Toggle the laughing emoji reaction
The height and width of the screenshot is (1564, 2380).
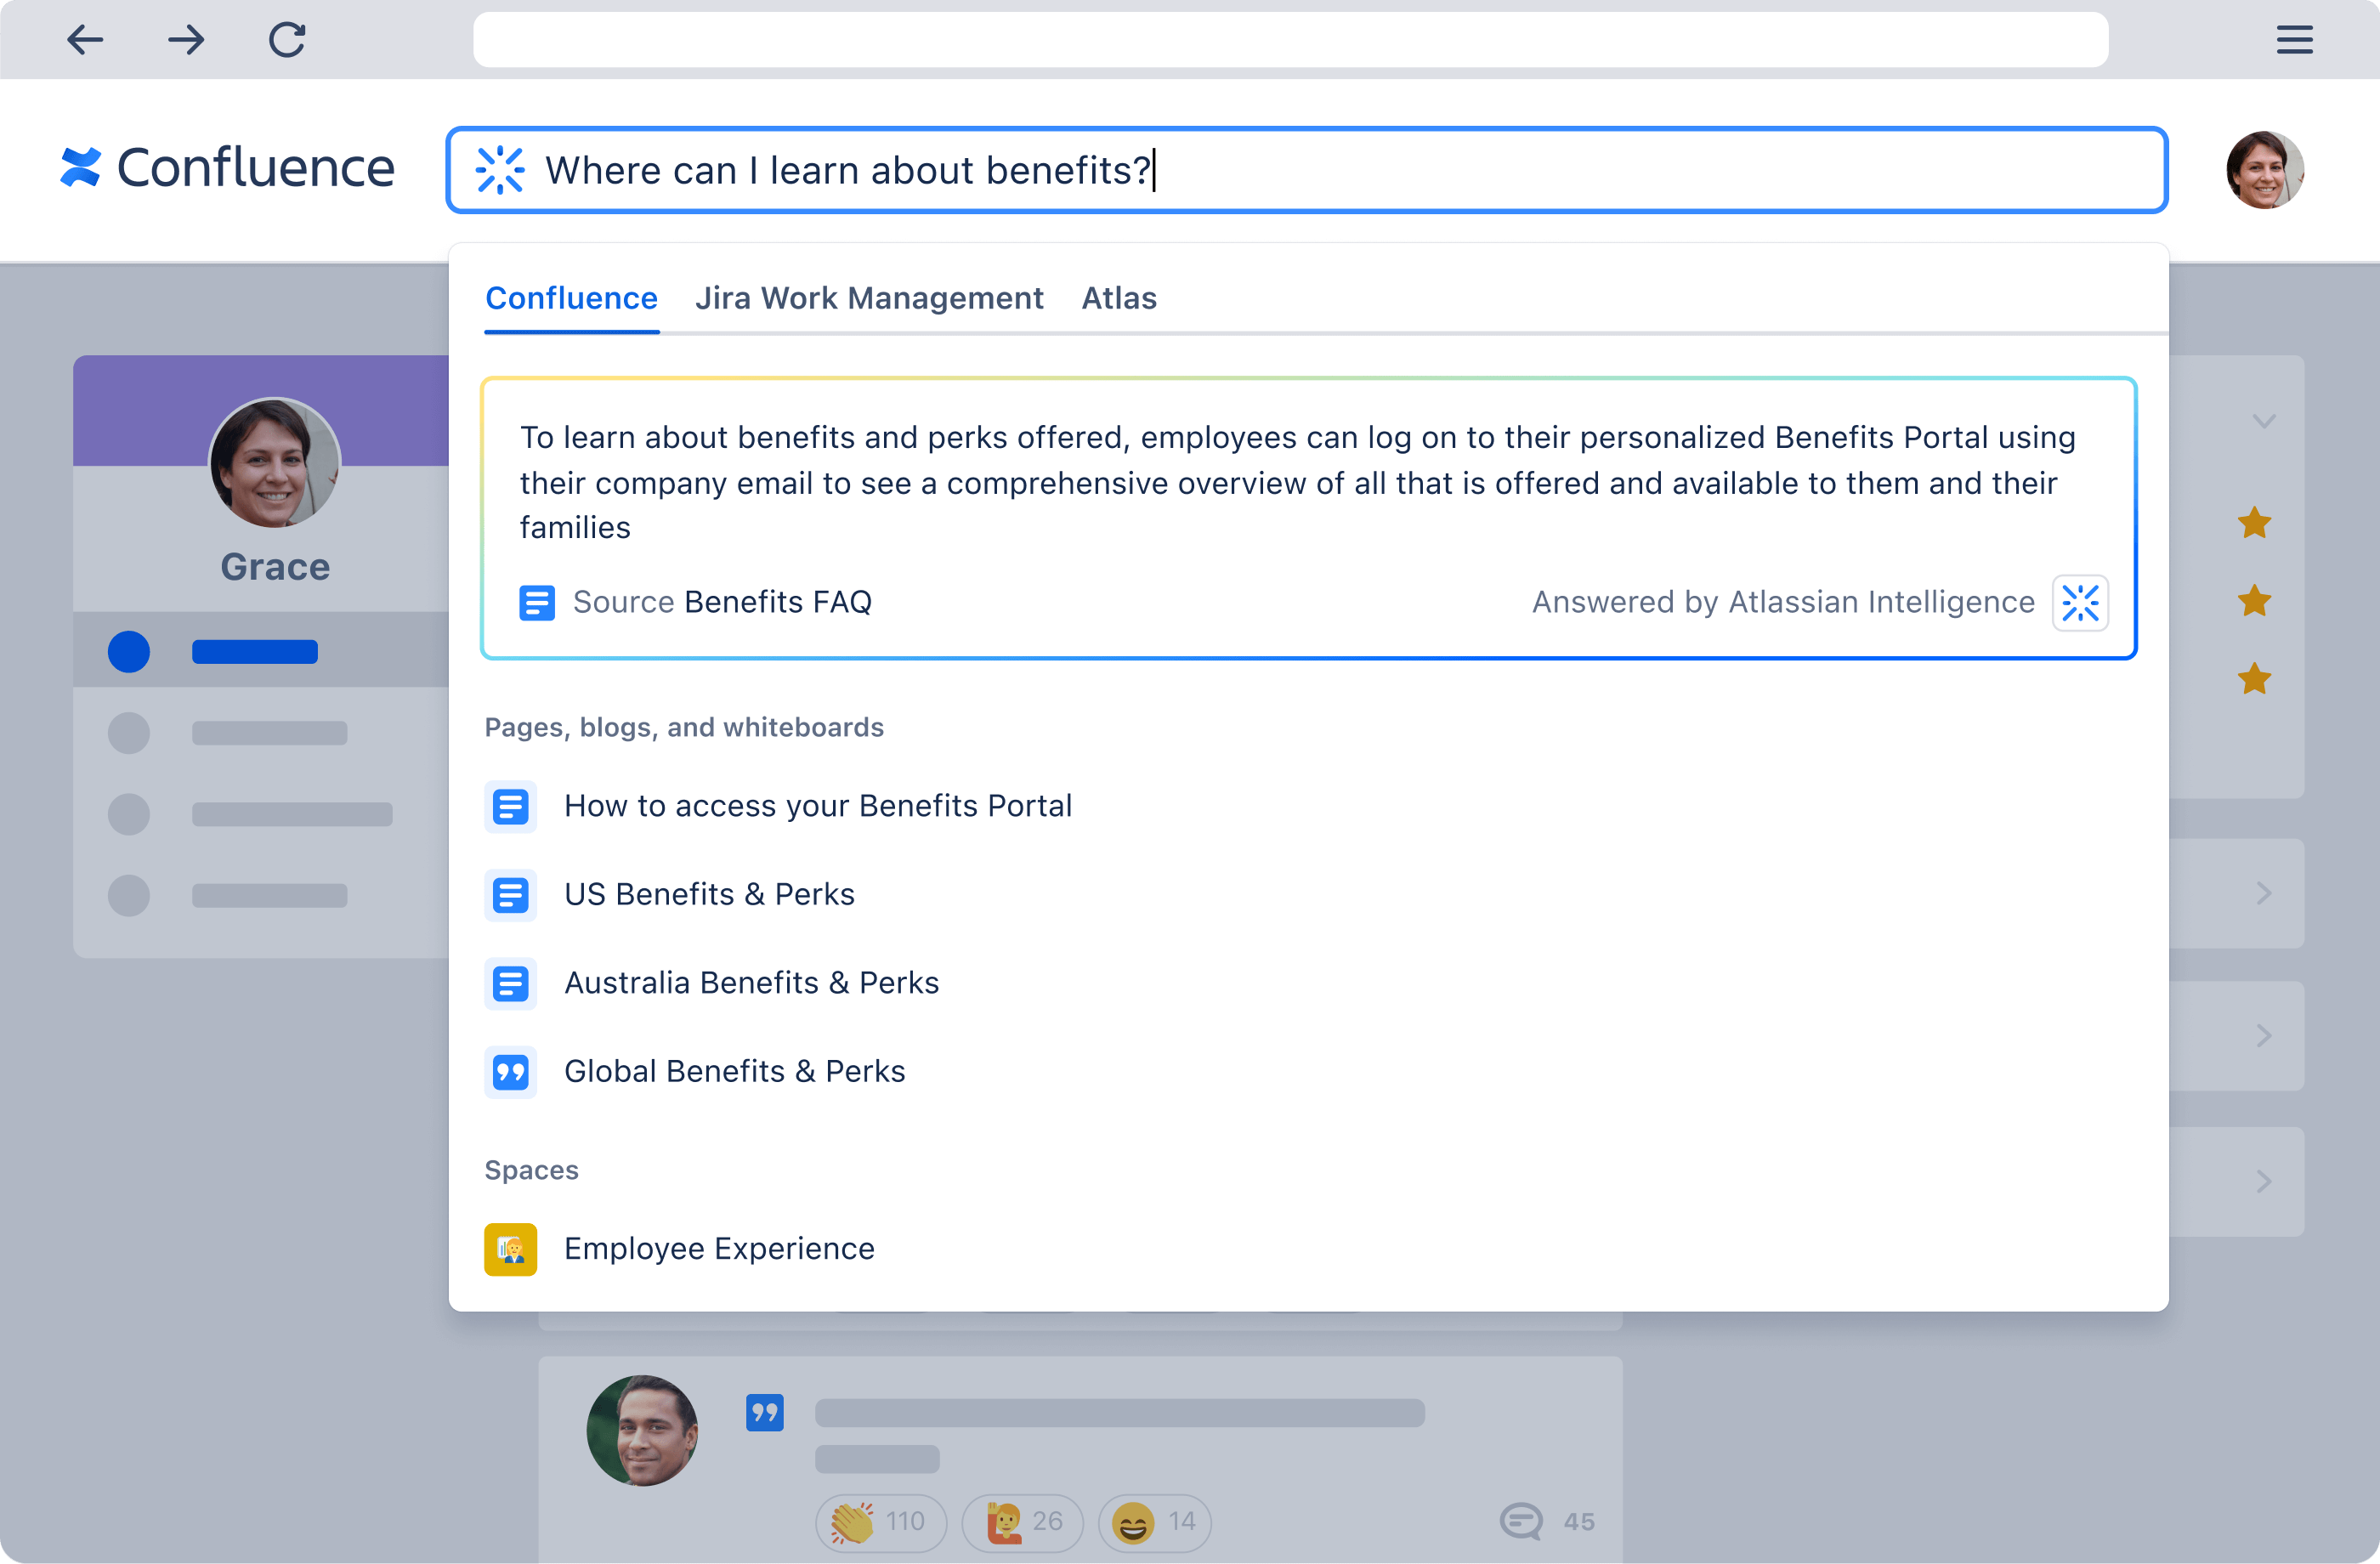[1153, 1522]
